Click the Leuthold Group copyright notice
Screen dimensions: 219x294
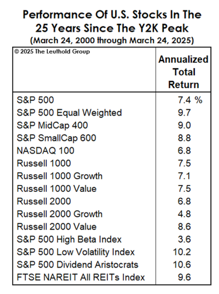tap(52, 52)
